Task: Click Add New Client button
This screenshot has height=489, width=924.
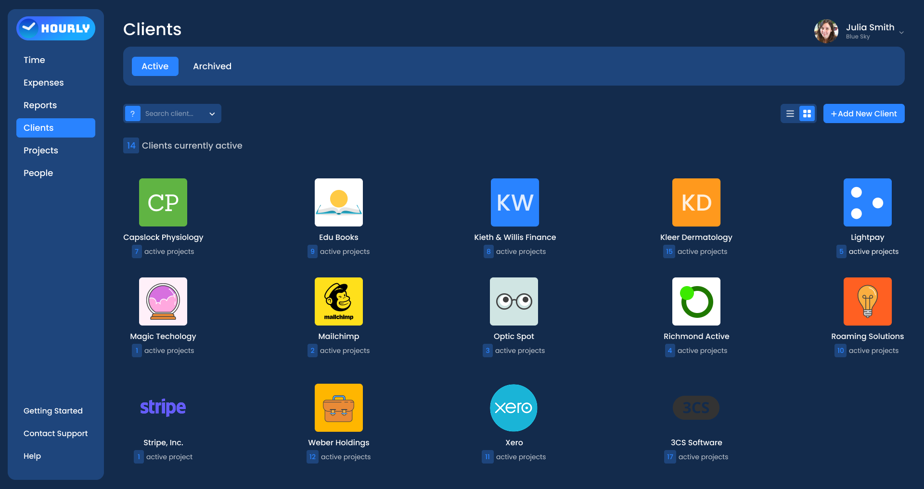Action: point(864,113)
